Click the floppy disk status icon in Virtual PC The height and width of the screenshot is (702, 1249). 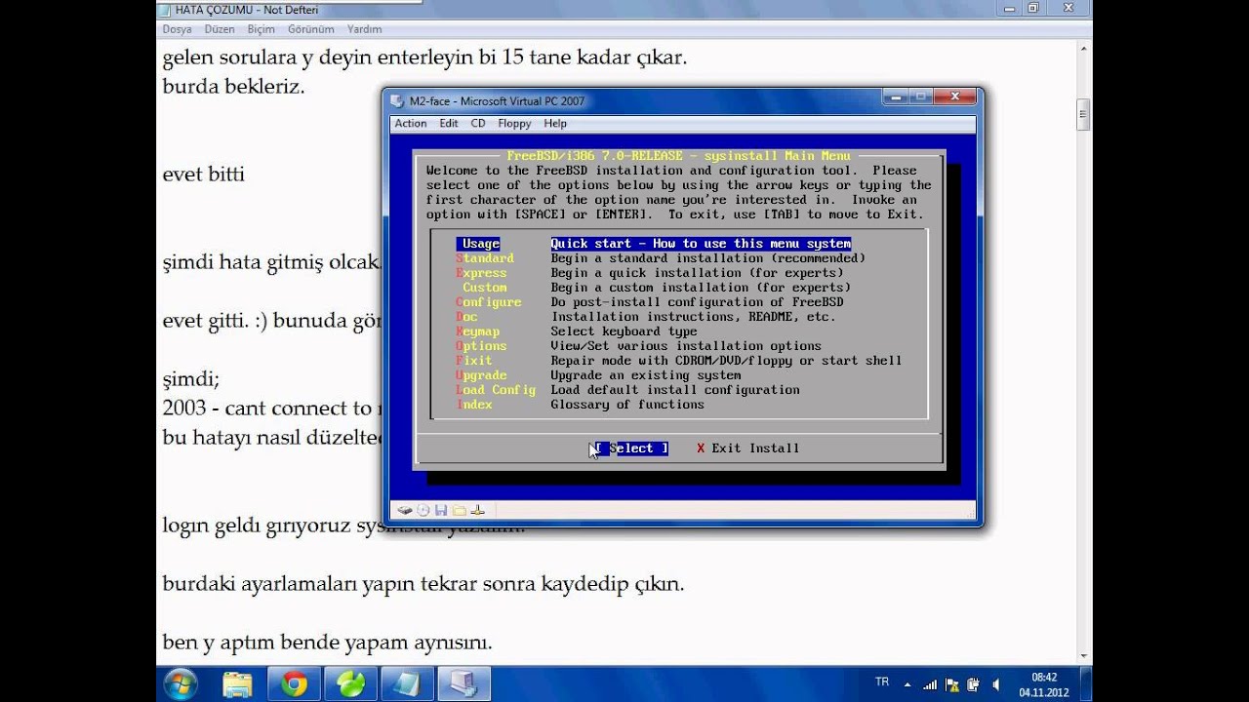click(441, 510)
